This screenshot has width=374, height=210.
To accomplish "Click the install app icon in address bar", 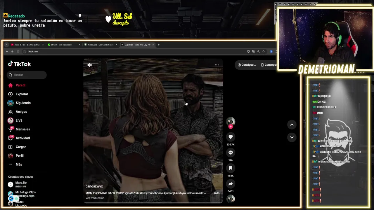I will [x=249, y=52].
